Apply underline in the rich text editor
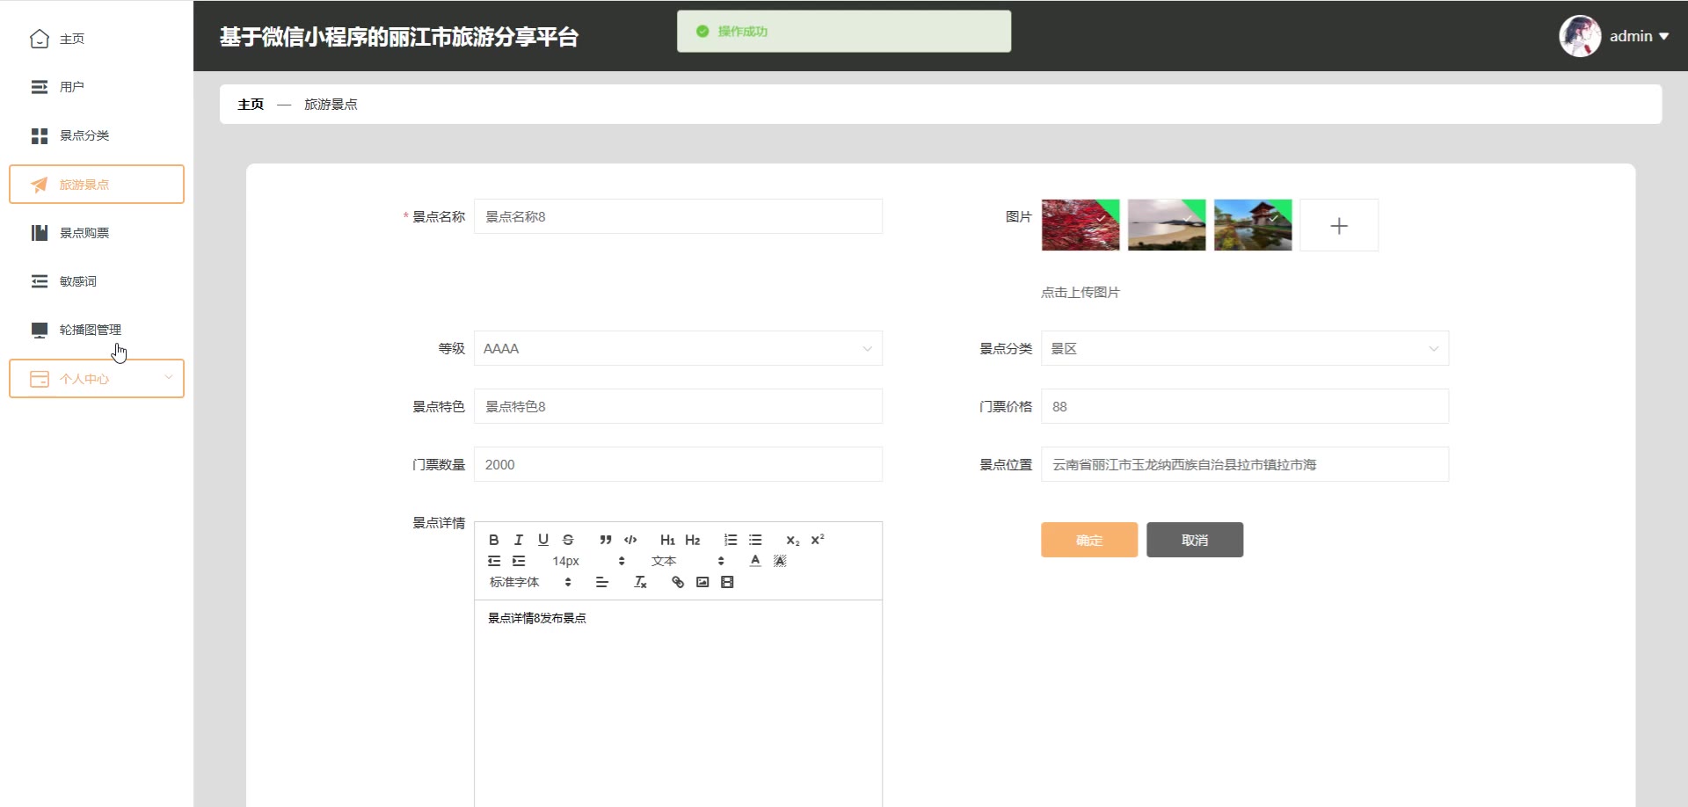 coord(543,540)
